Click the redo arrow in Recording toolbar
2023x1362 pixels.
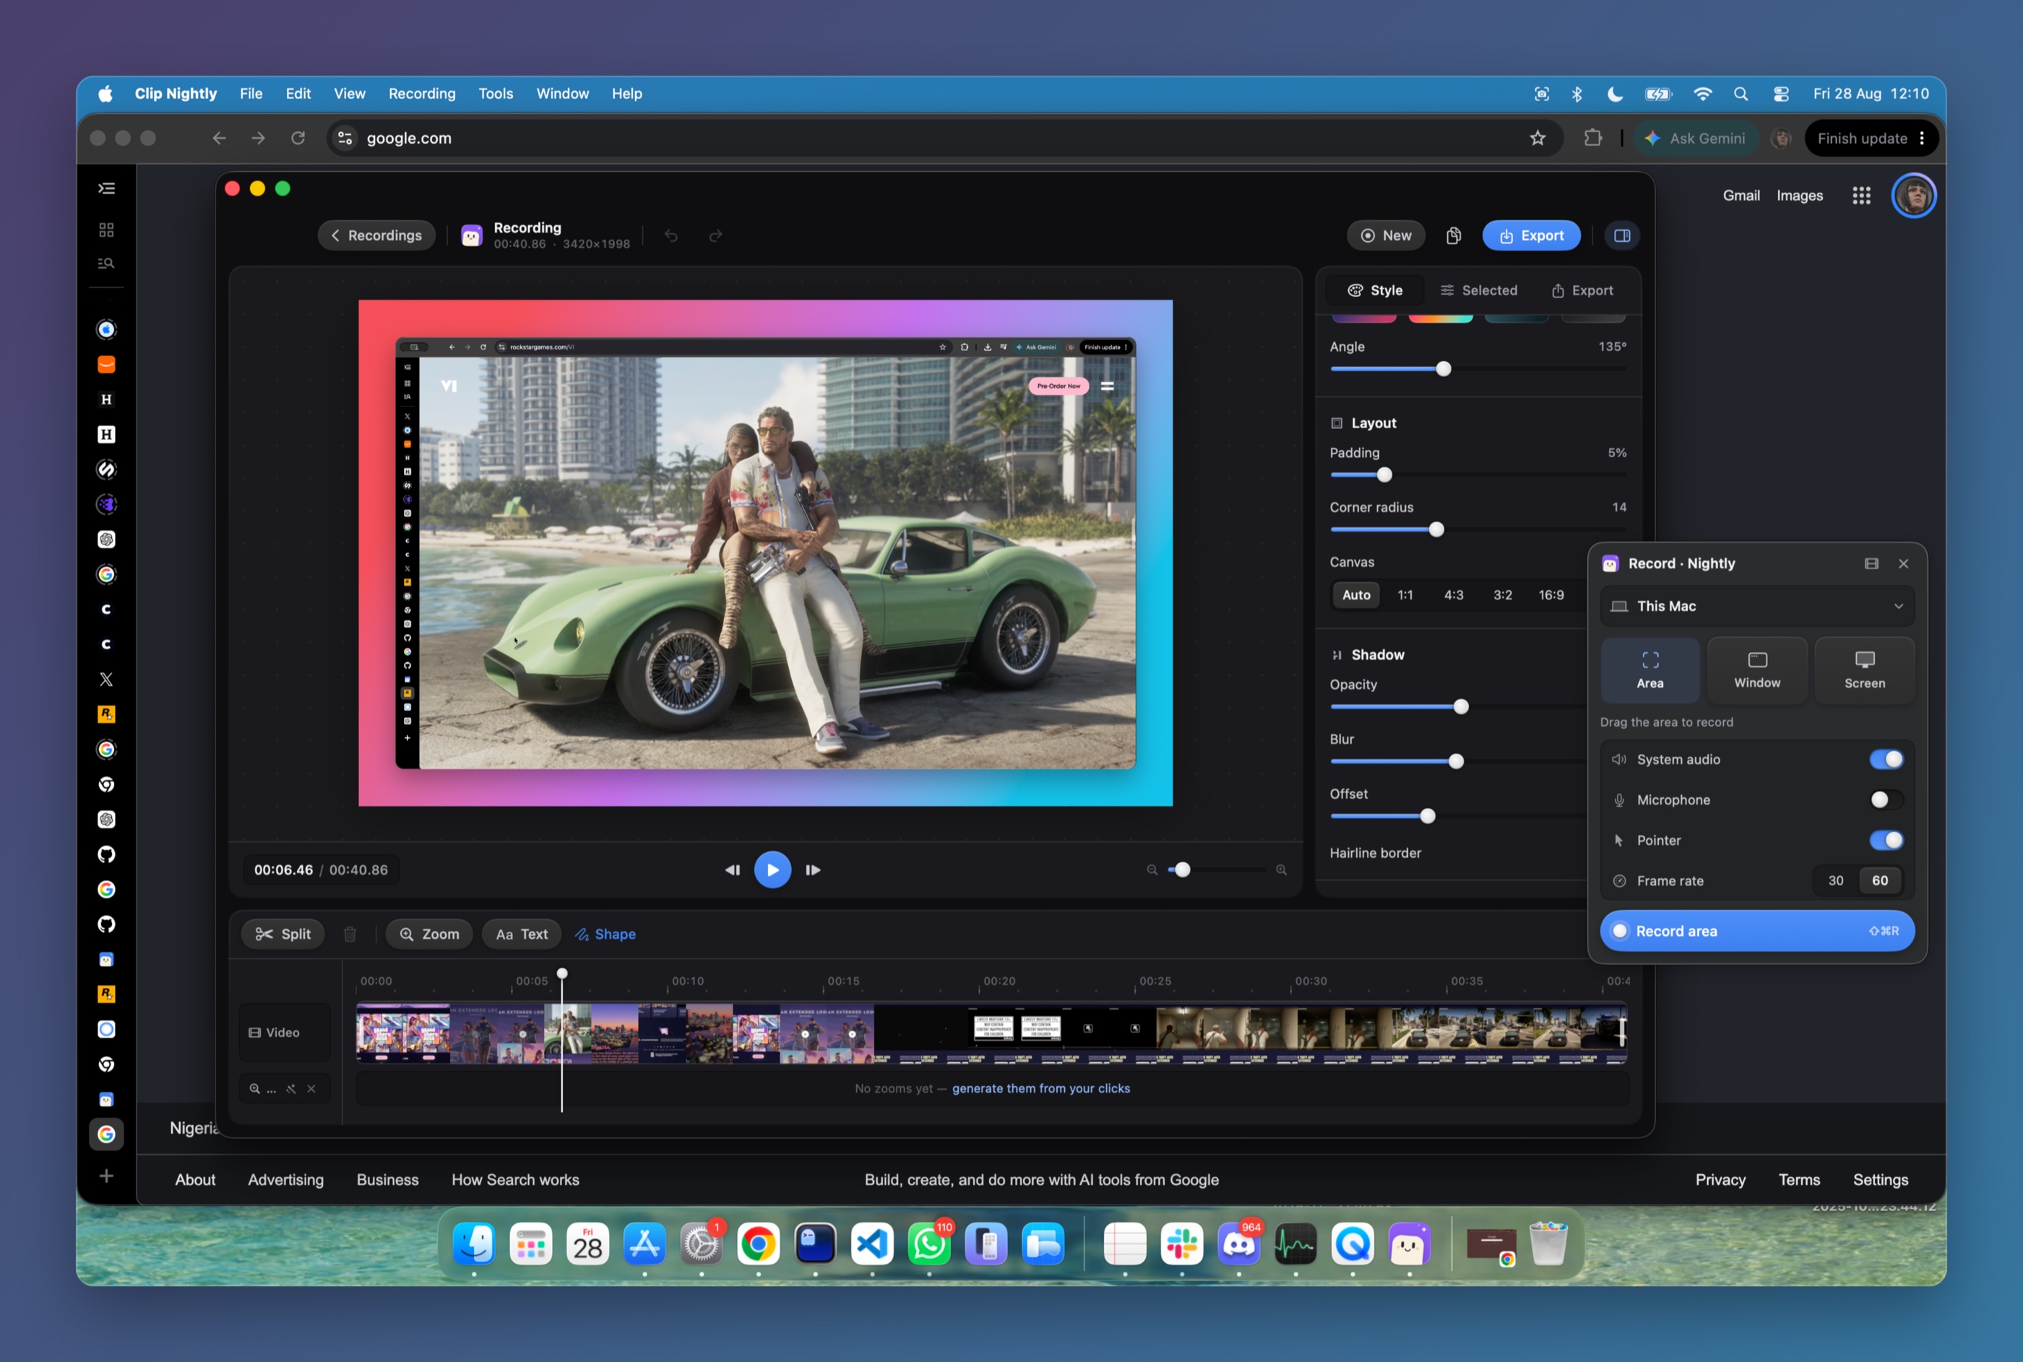(x=715, y=235)
